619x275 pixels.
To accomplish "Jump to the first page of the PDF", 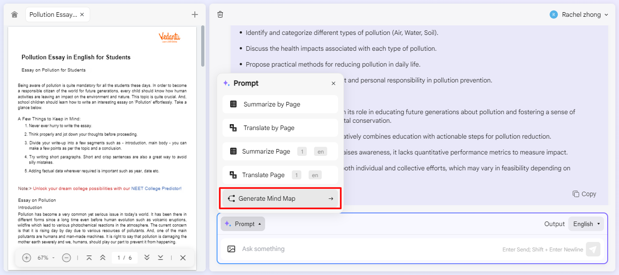I will 89,257.
